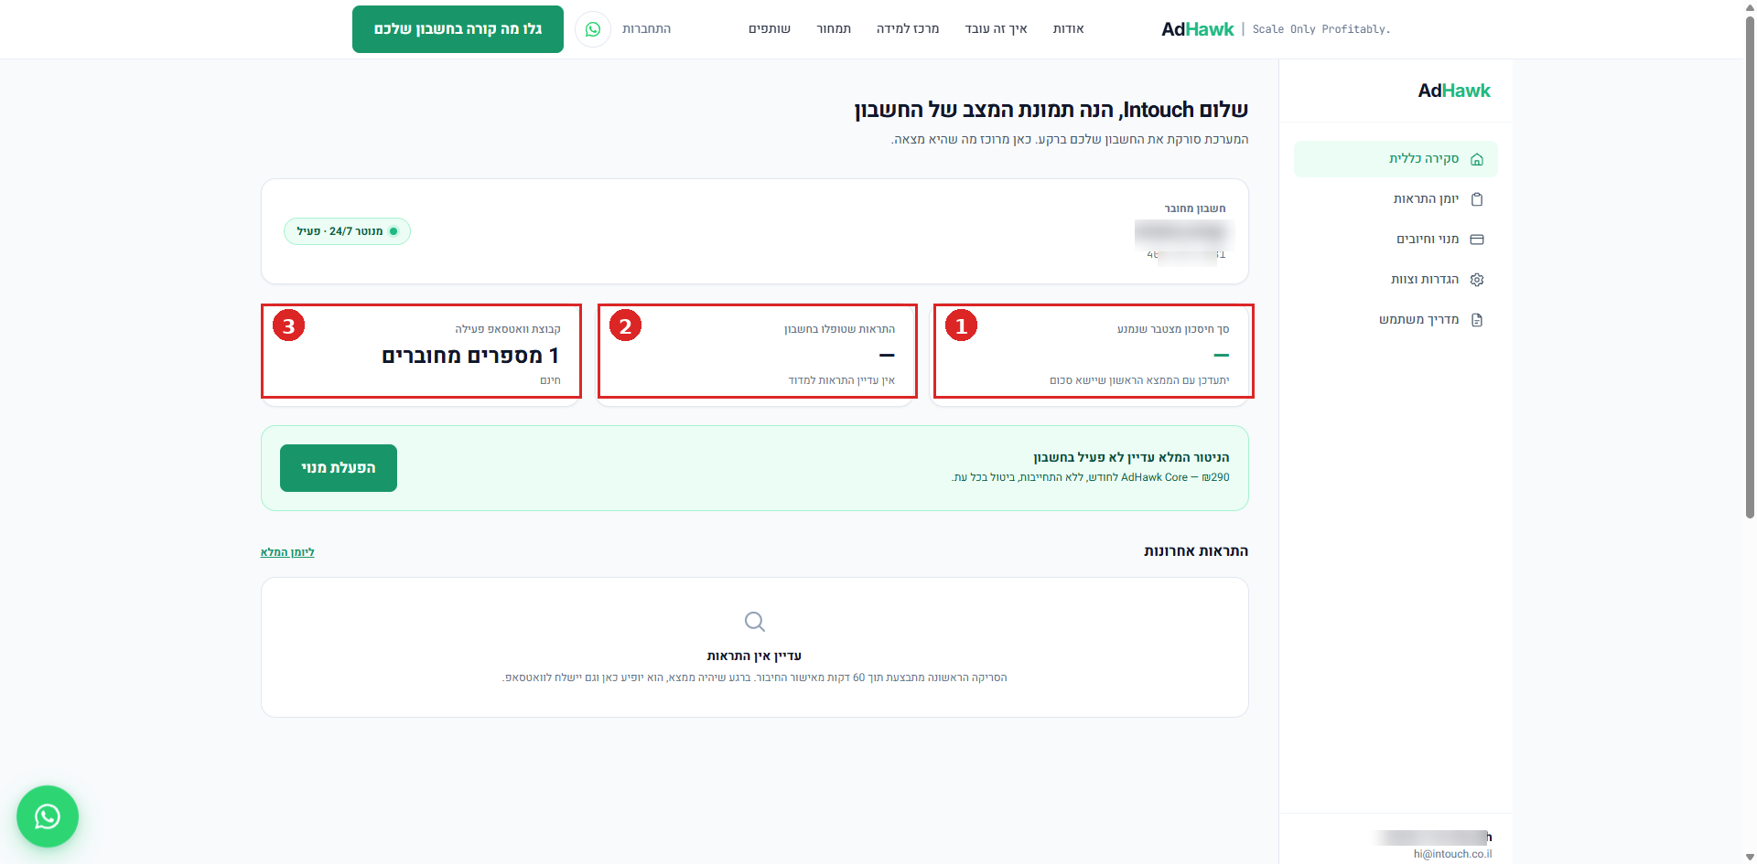
Task: Click the הפעלת מנוי button
Action: coord(339,468)
